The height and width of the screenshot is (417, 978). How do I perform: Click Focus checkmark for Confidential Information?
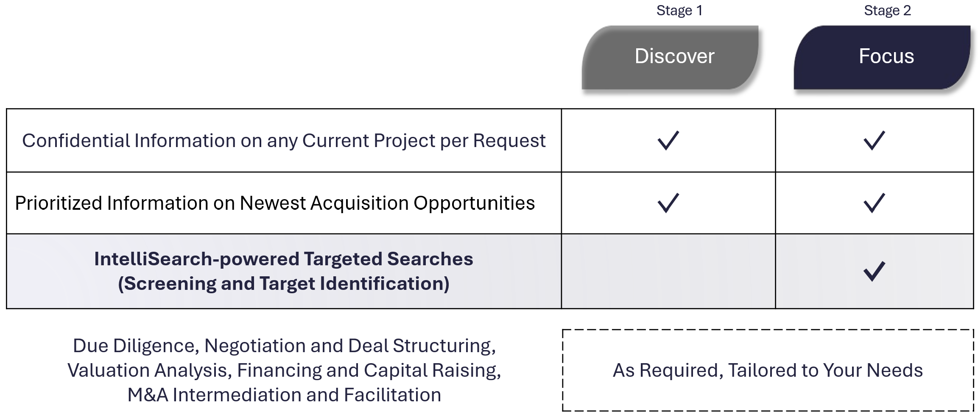click(x=874, y=140)
